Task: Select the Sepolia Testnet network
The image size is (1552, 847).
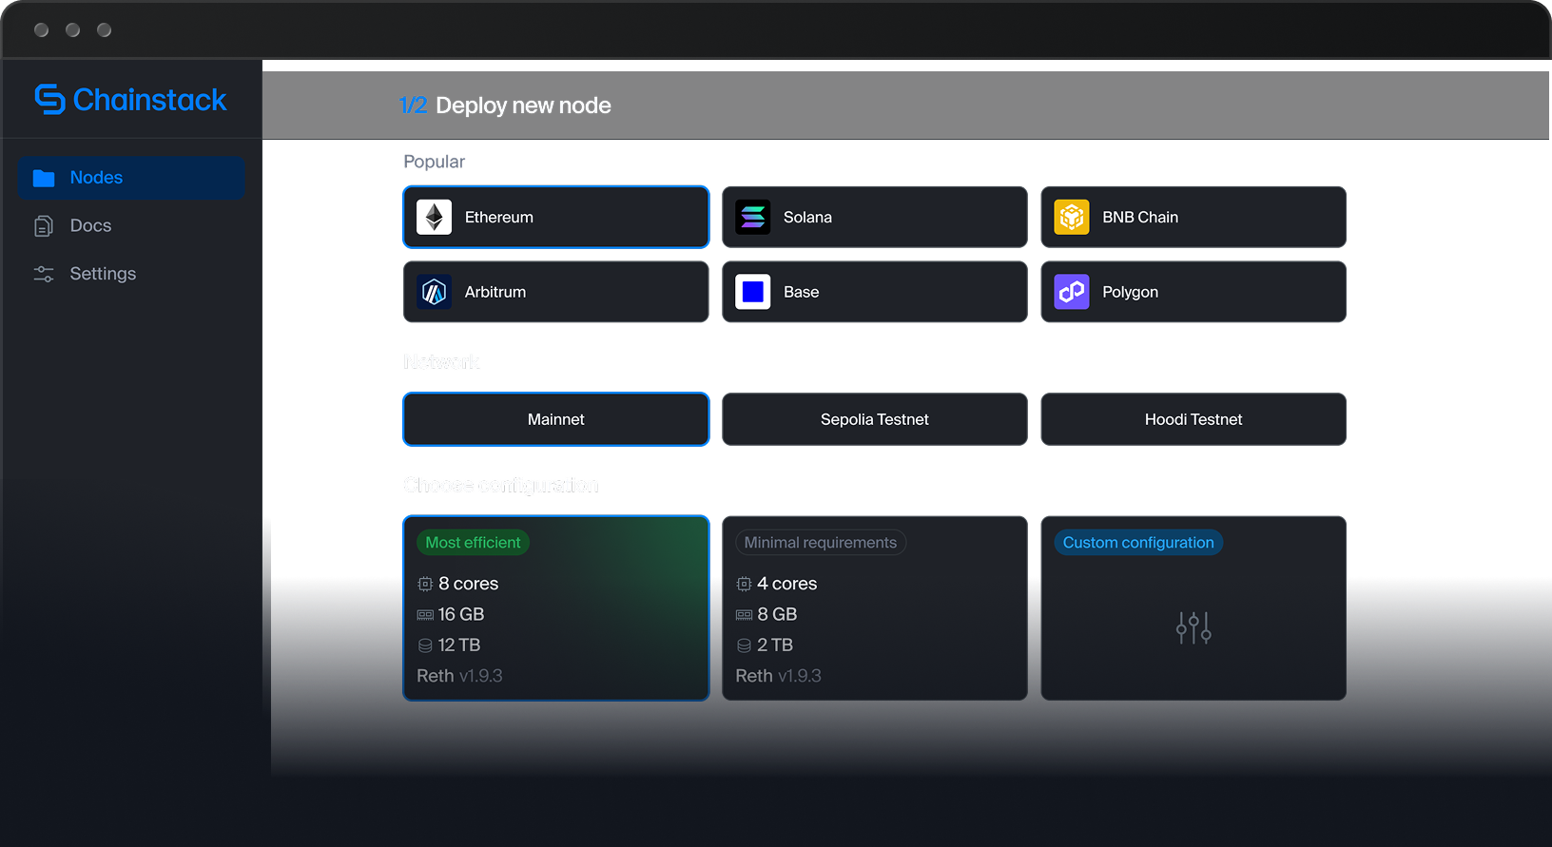Action: pos(875,419)
